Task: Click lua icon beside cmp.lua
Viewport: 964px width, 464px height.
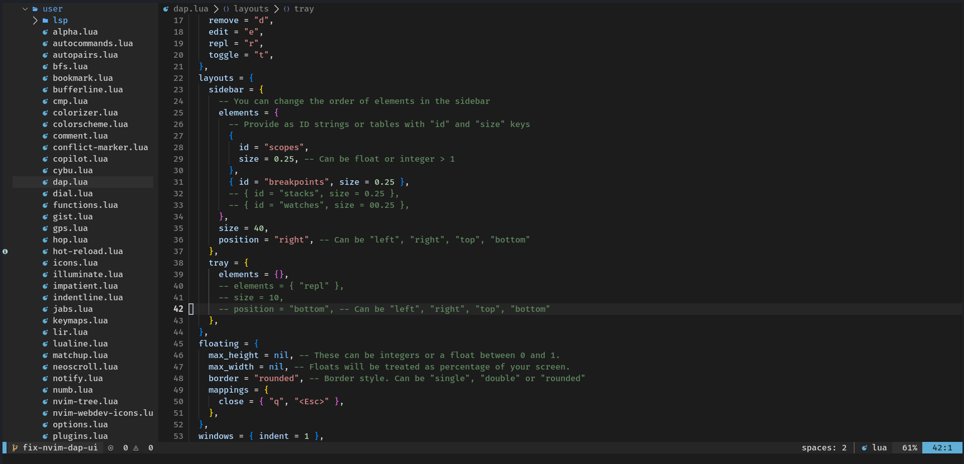Action: pyautogui.click(x=45, y=101)
